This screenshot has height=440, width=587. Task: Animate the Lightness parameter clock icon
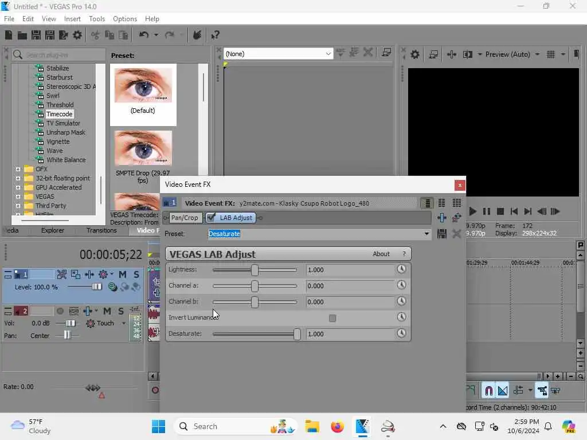coord(401,269)
